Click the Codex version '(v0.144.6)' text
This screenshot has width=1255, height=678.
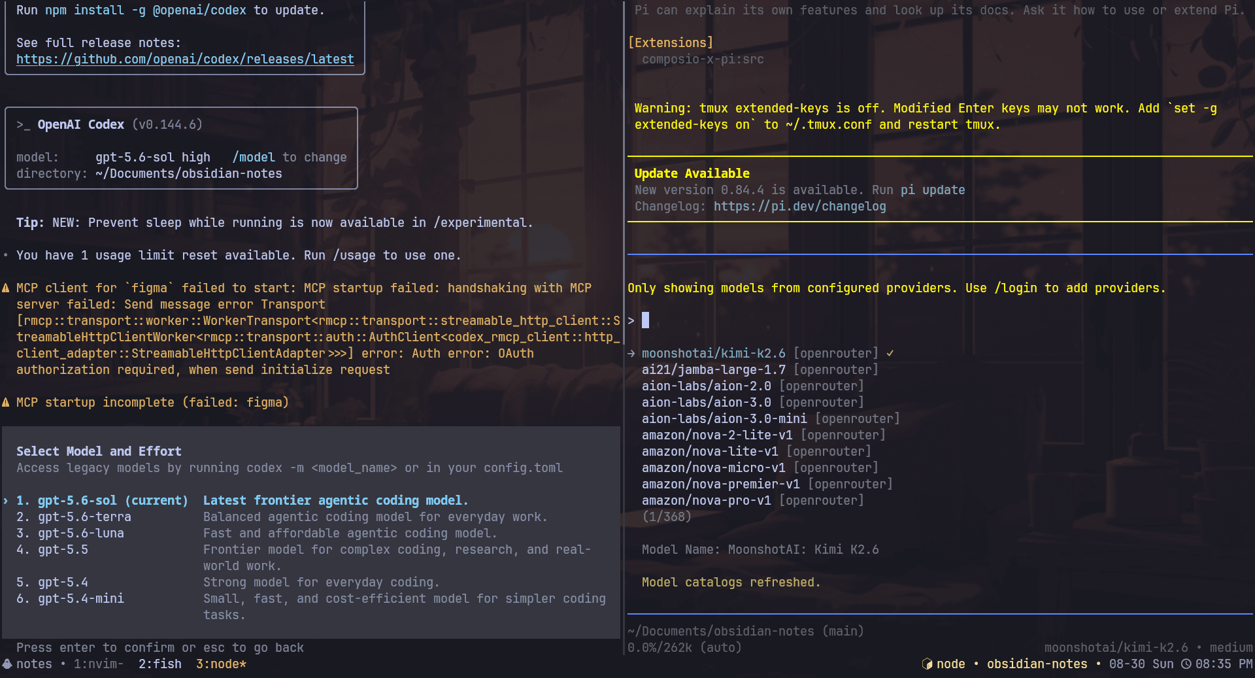coord(167,125)
